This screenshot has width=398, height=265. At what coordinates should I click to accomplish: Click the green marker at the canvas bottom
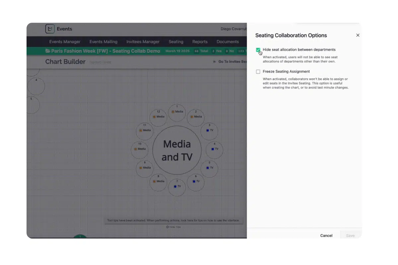tap(80, 237)
